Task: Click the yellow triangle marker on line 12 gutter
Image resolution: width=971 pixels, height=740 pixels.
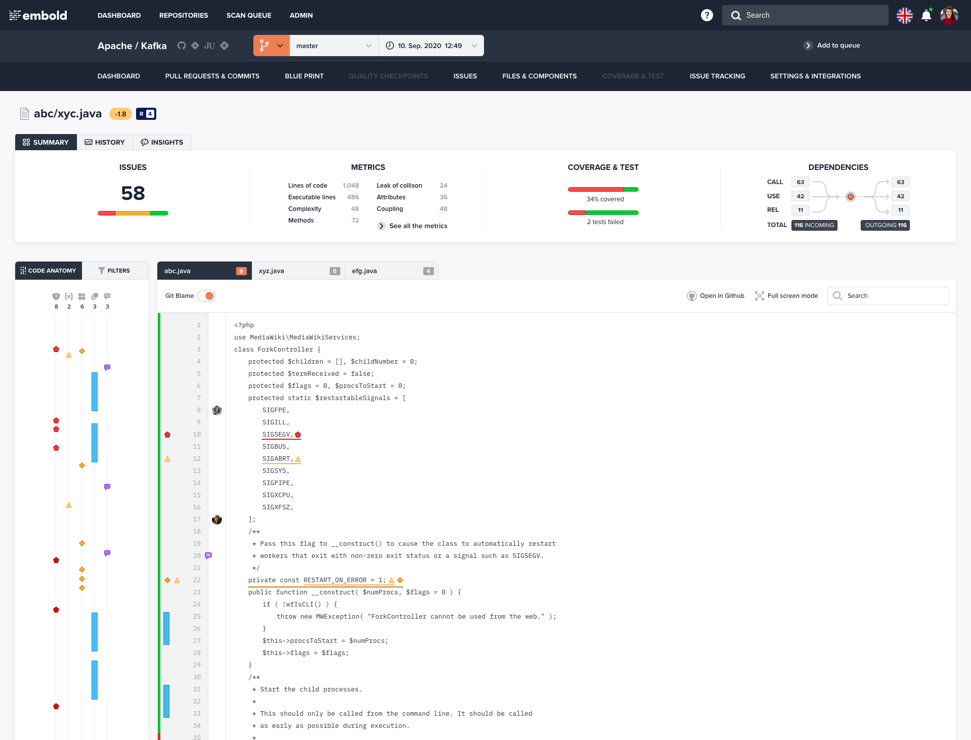Action: [167, 459]
